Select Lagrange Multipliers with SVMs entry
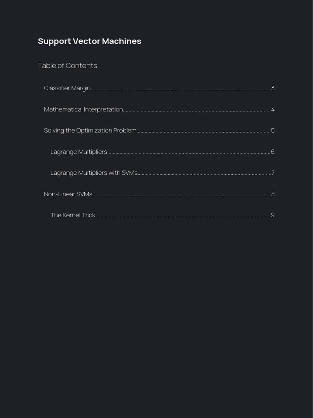This screenshot has width=313, height=418. 94,173
